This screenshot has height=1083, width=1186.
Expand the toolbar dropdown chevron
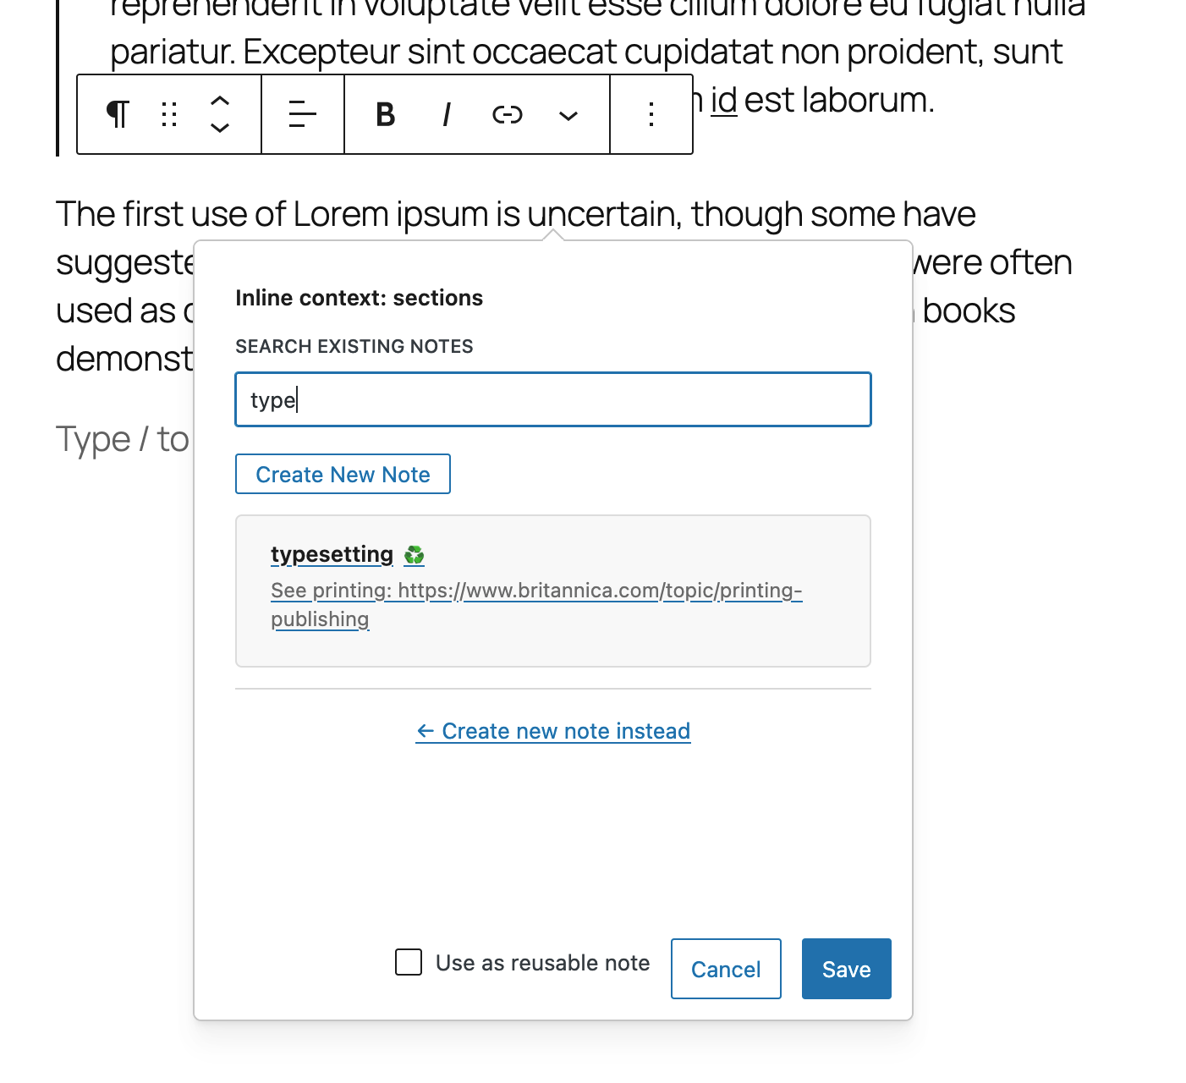coord(568,114)
